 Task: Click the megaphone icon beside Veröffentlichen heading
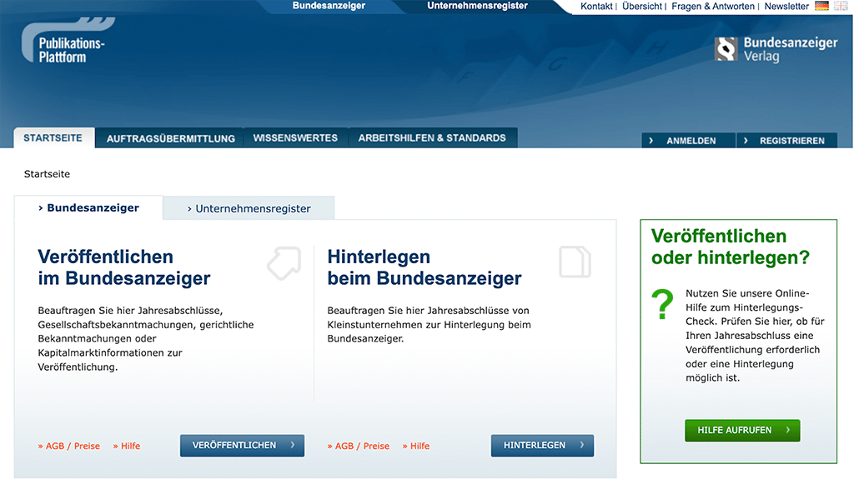[x=284, y=263]
